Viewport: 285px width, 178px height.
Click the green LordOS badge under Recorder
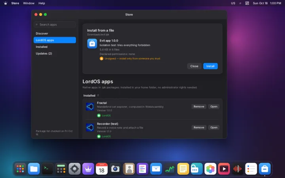point(104,136)
